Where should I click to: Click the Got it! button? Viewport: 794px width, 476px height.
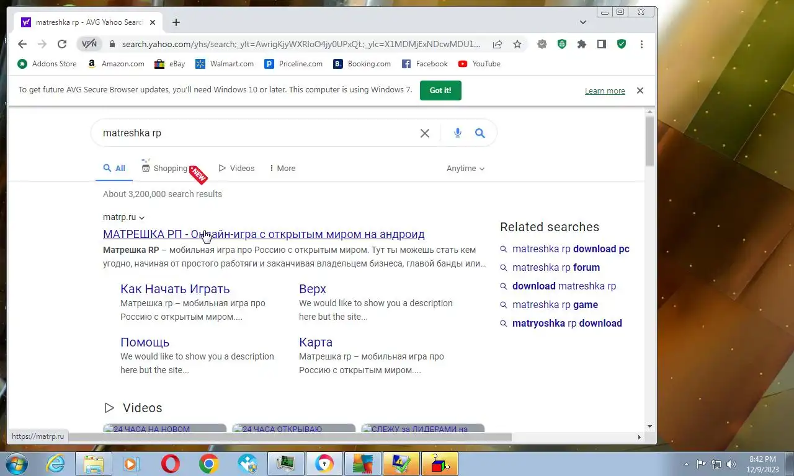440,90
